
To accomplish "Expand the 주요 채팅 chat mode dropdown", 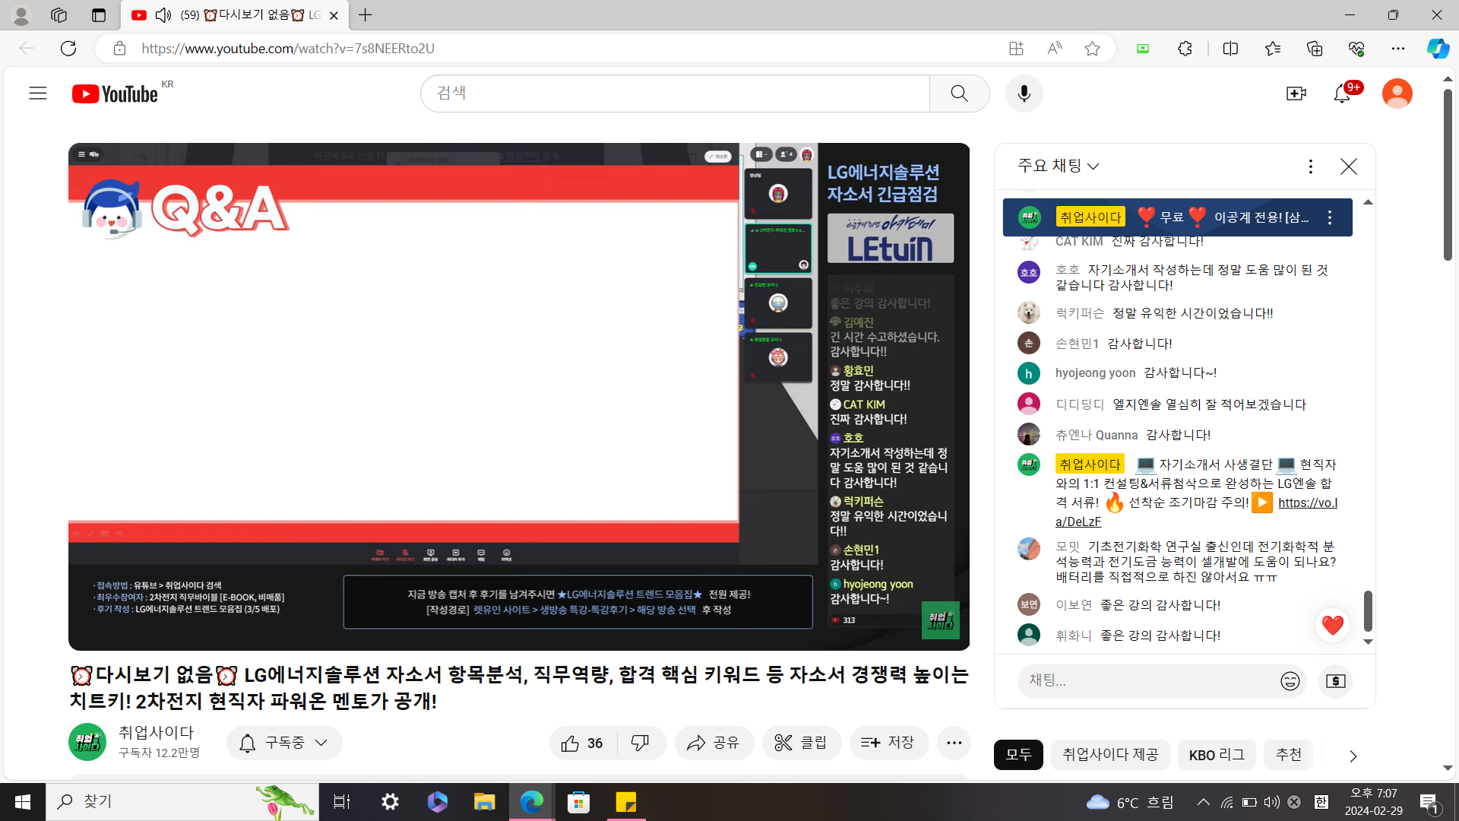I will (1059, 166).
